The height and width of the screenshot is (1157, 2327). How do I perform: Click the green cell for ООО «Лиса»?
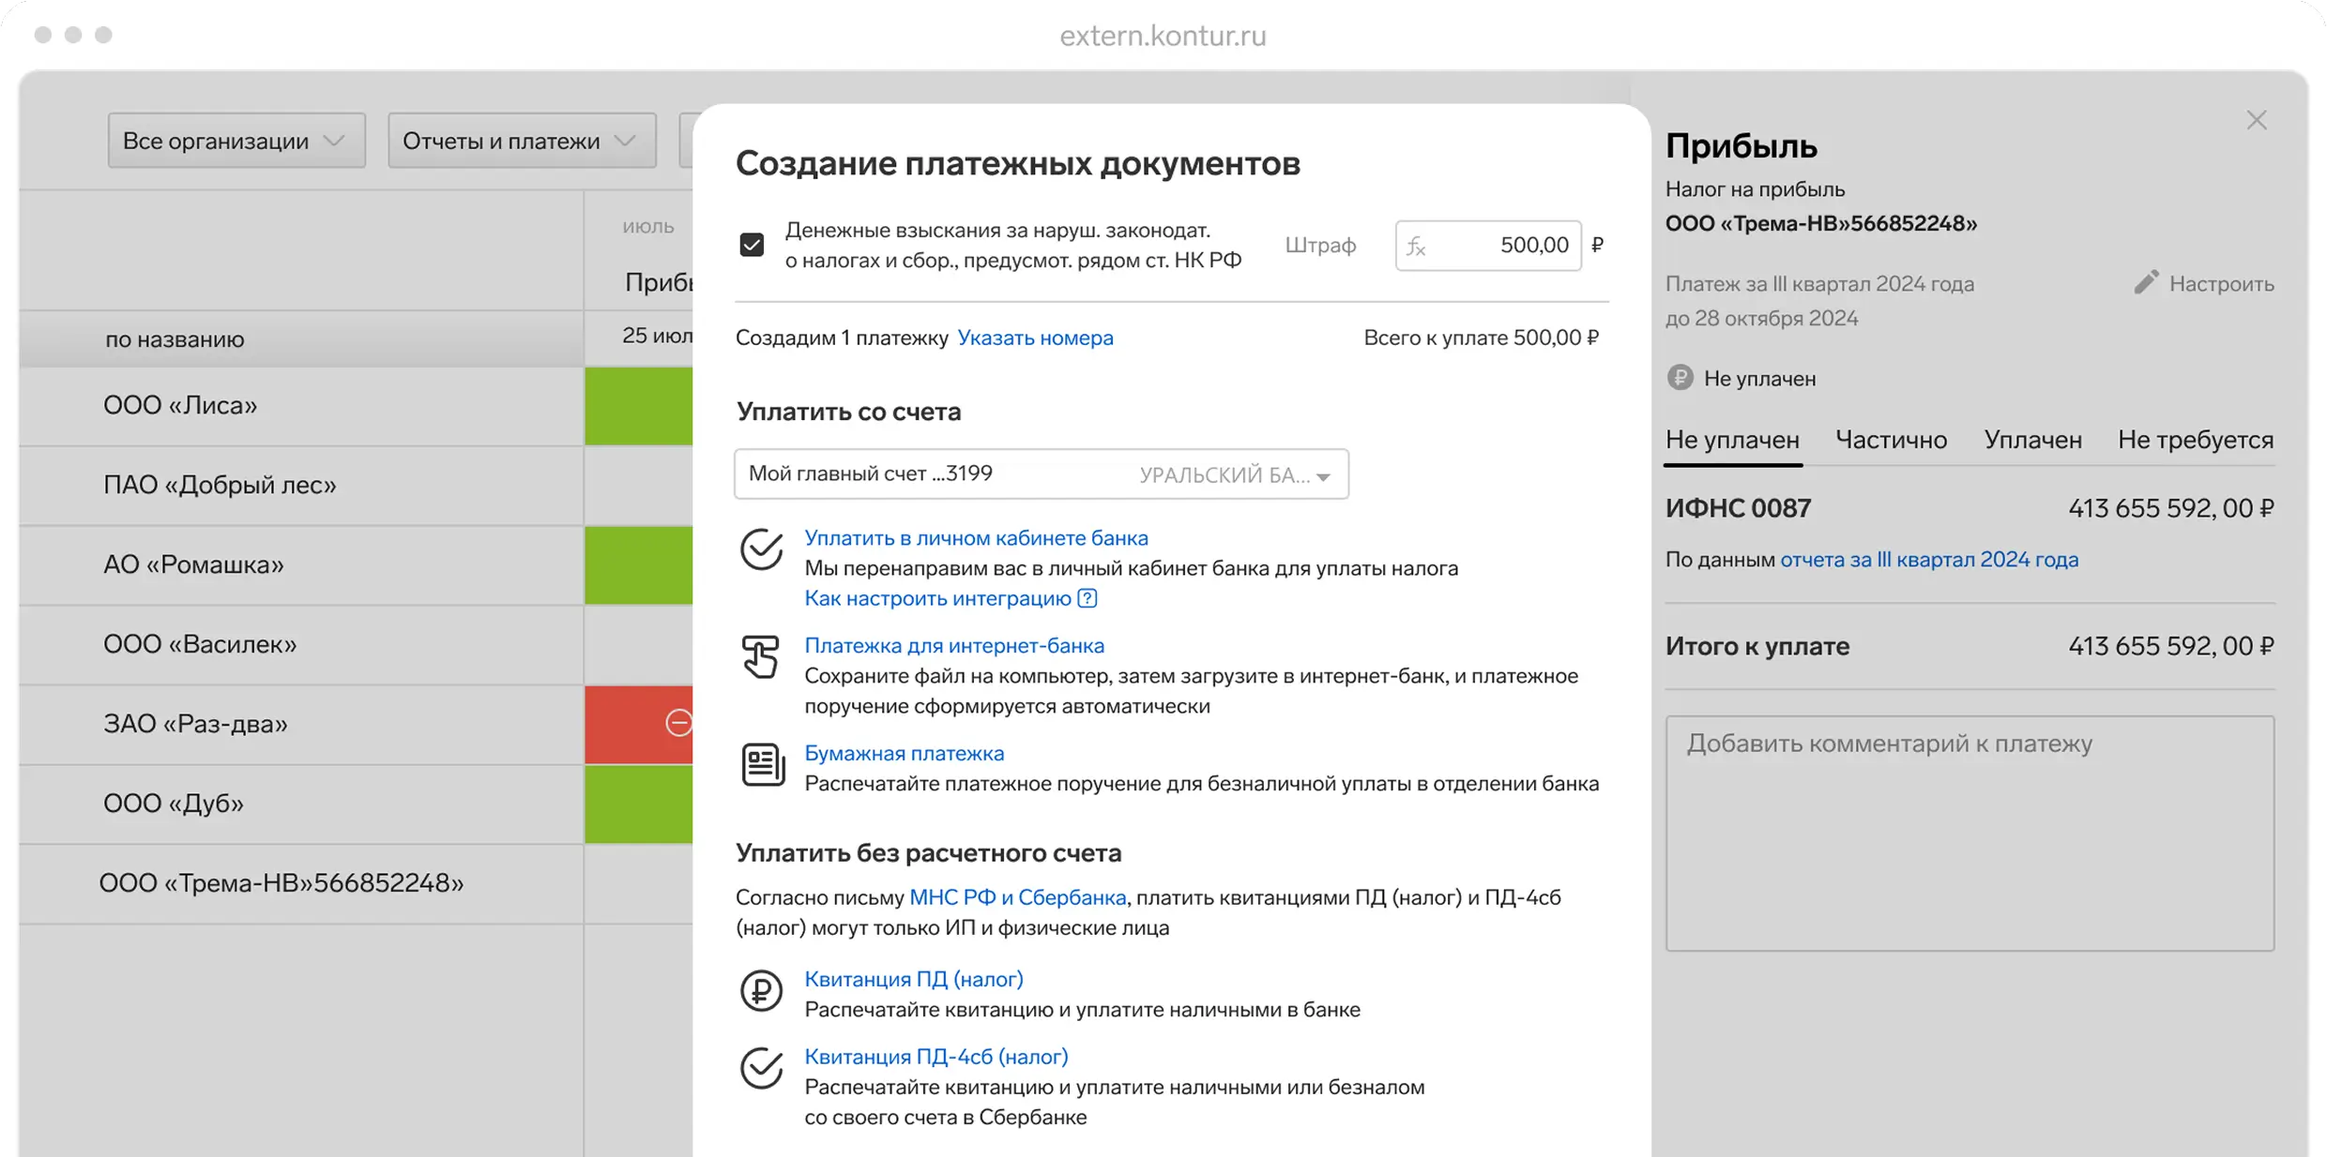point(638,406)
